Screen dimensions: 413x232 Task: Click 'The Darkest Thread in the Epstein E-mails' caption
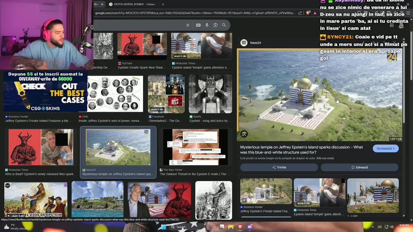point(195,174)
